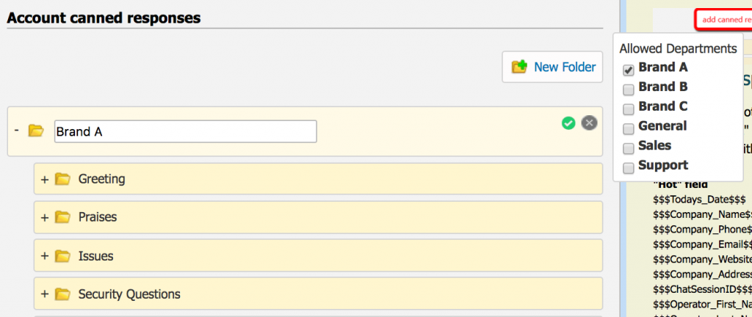Enable the Support department checkbox
Screen dimensions: 752x317
coord(629,168)
